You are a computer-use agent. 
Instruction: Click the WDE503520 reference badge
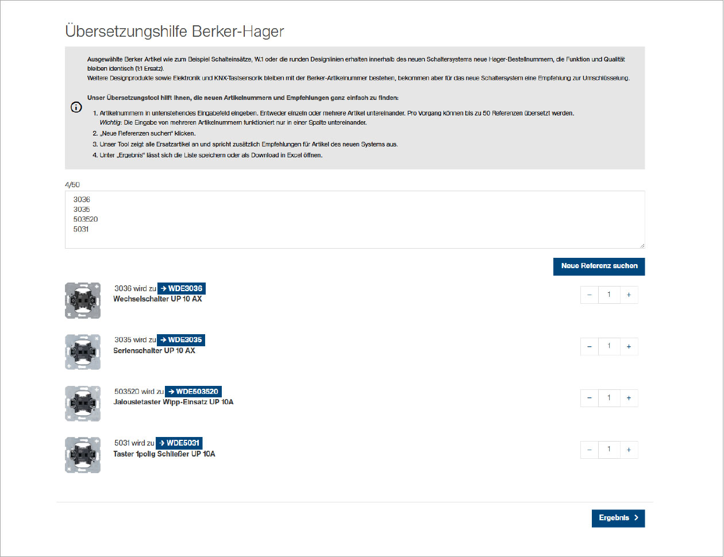click(193, 392)
